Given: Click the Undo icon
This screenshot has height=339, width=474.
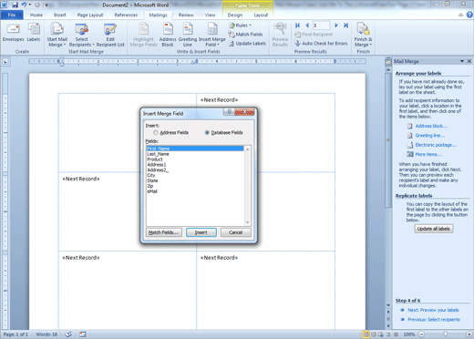Looking at the screenshot, I should coord(24,5).
